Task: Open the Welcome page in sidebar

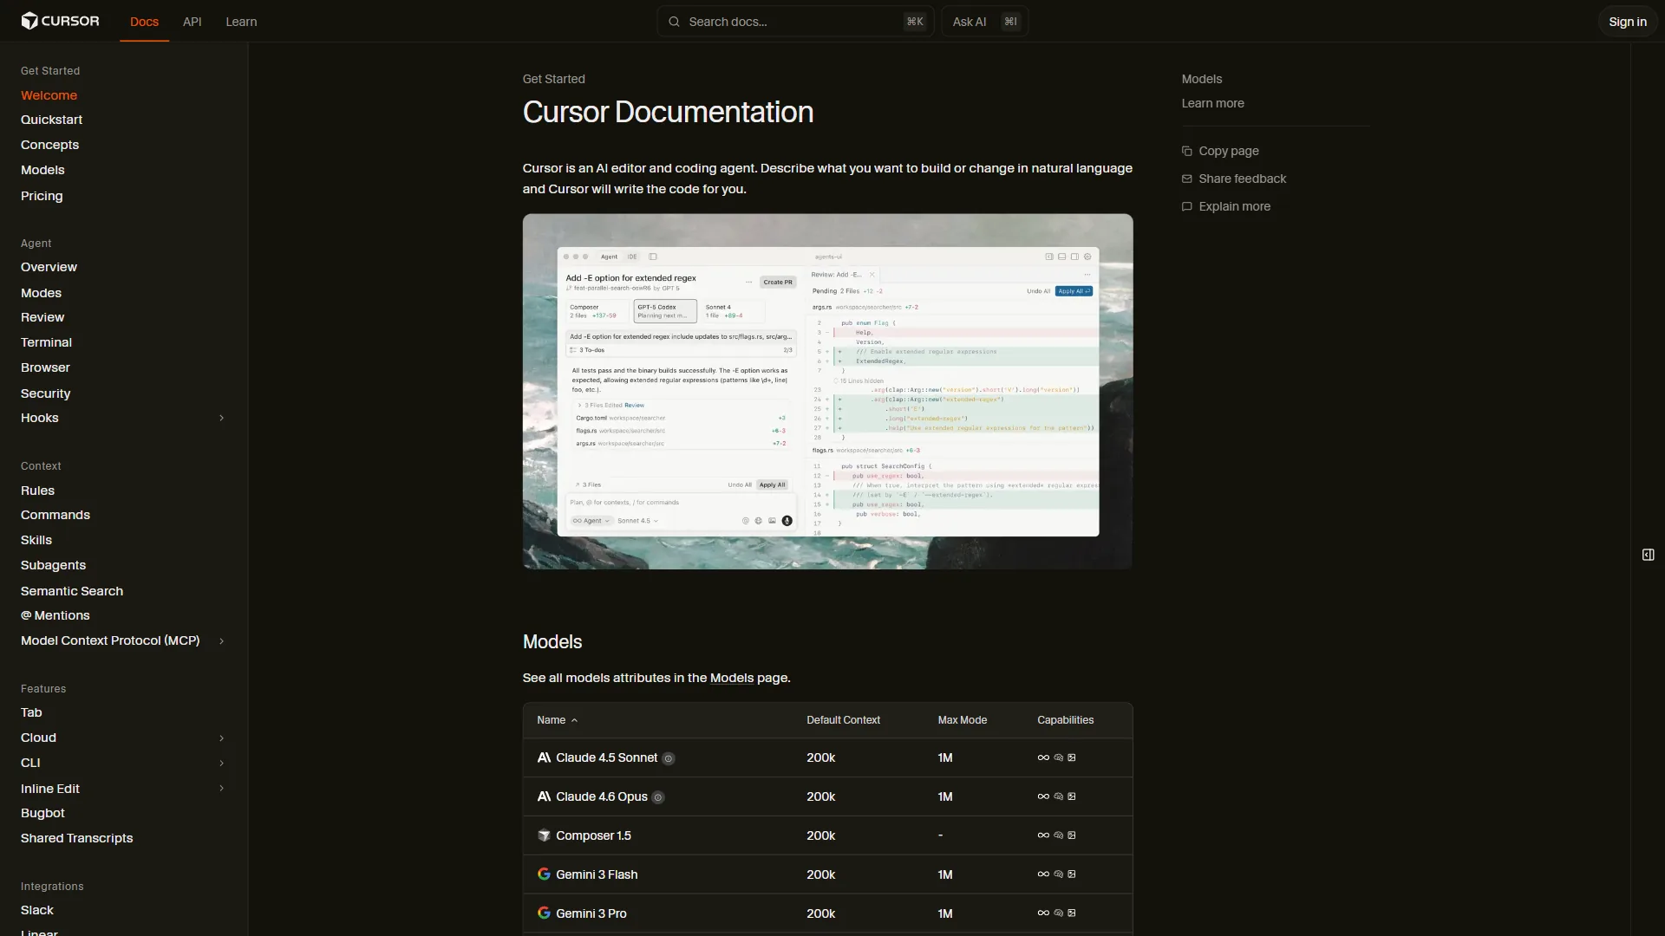Action: click(49, 95)
